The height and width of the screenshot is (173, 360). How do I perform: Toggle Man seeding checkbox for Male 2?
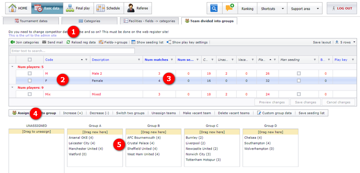[298, 74]
